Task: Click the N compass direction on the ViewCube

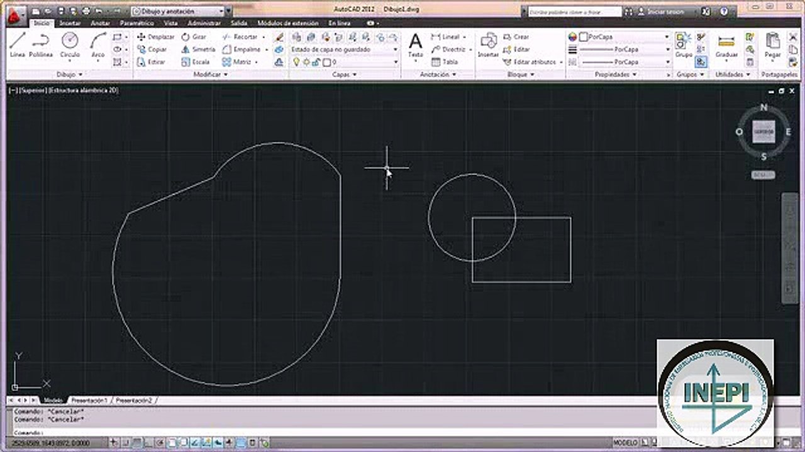Action: click(x=764, y=108)
